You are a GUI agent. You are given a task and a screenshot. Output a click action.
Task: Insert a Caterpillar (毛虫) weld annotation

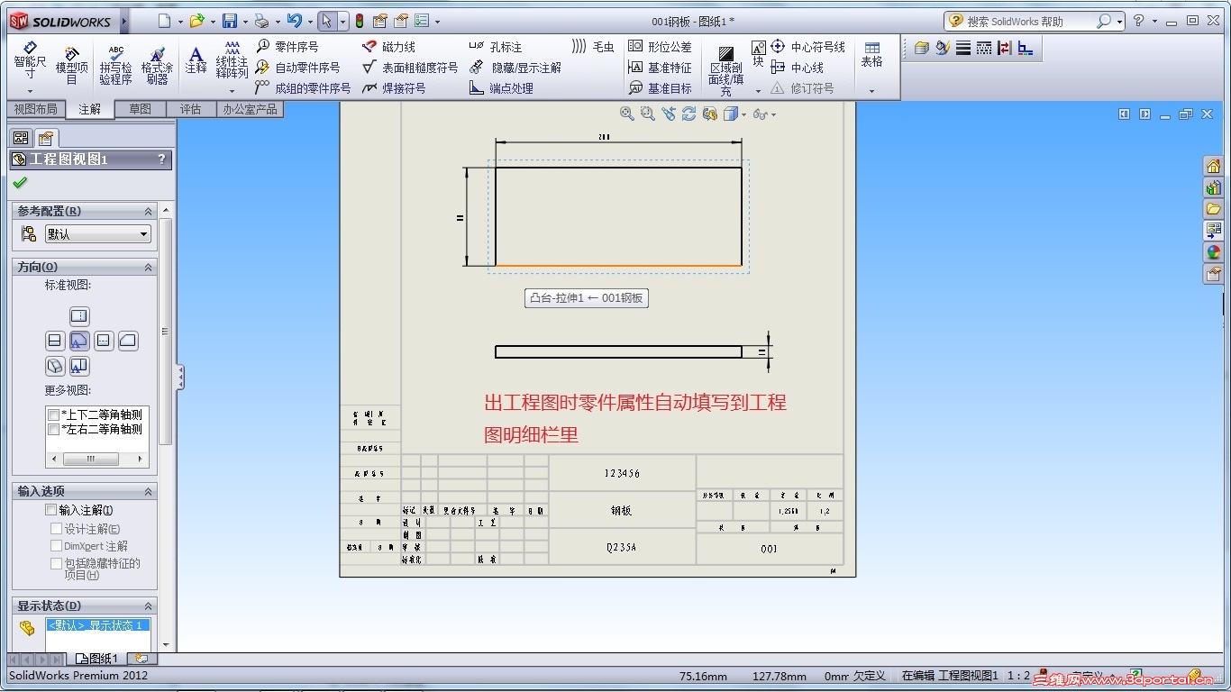pos(593,47)
